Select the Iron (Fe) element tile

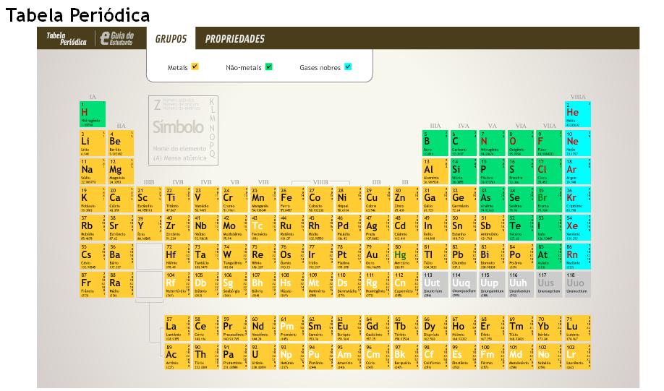290,199
